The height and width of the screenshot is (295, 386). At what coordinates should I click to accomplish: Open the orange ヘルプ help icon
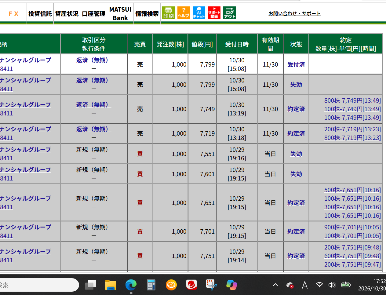point(184,13)
